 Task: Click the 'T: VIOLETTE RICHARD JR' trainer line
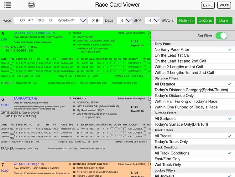[x=95, y=114]
